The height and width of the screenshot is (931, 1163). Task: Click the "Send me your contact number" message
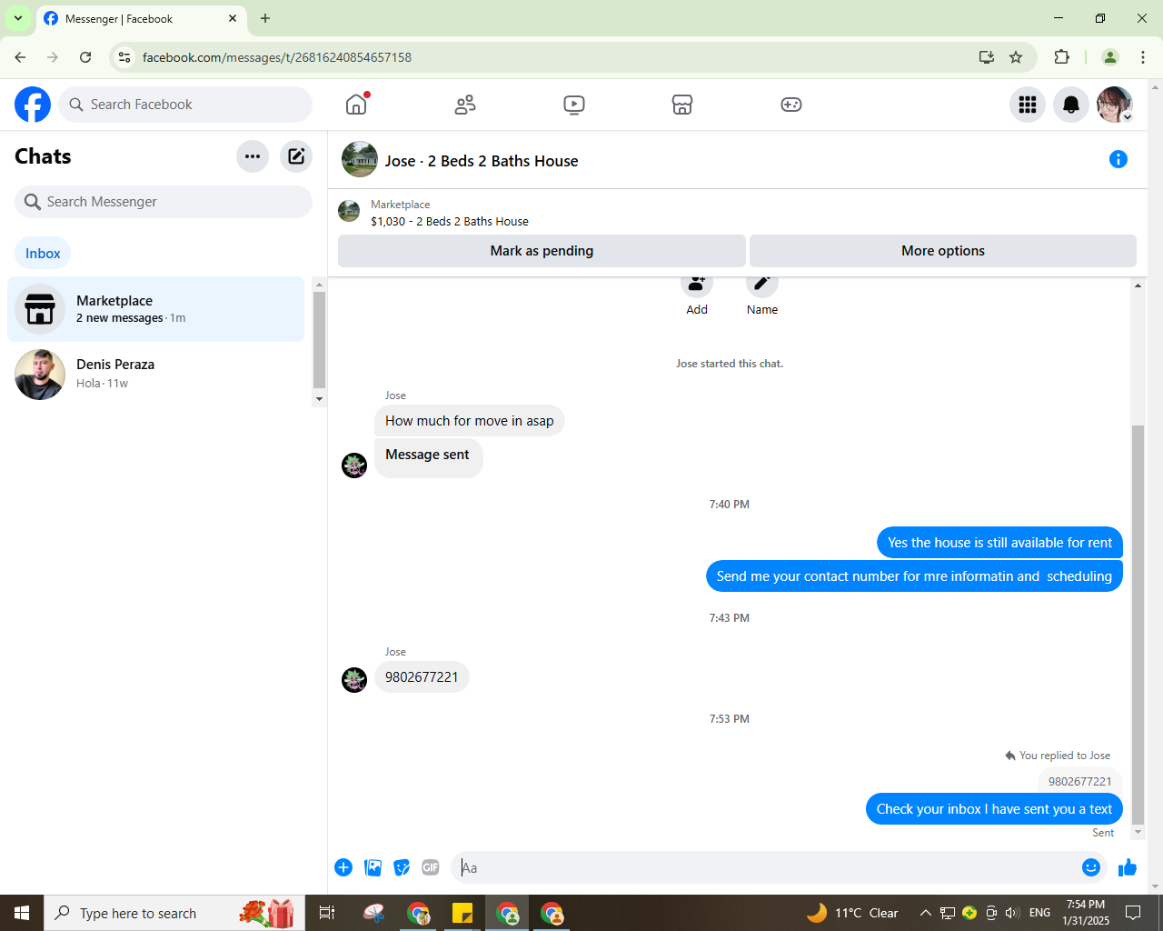(x=914, y=576)
